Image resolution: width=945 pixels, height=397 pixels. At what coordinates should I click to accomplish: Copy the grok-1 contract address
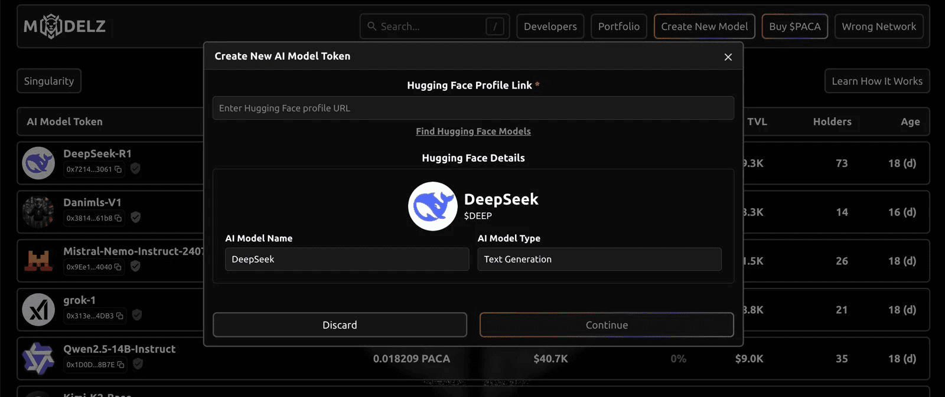pyautogui.click(x=119, y=316)
